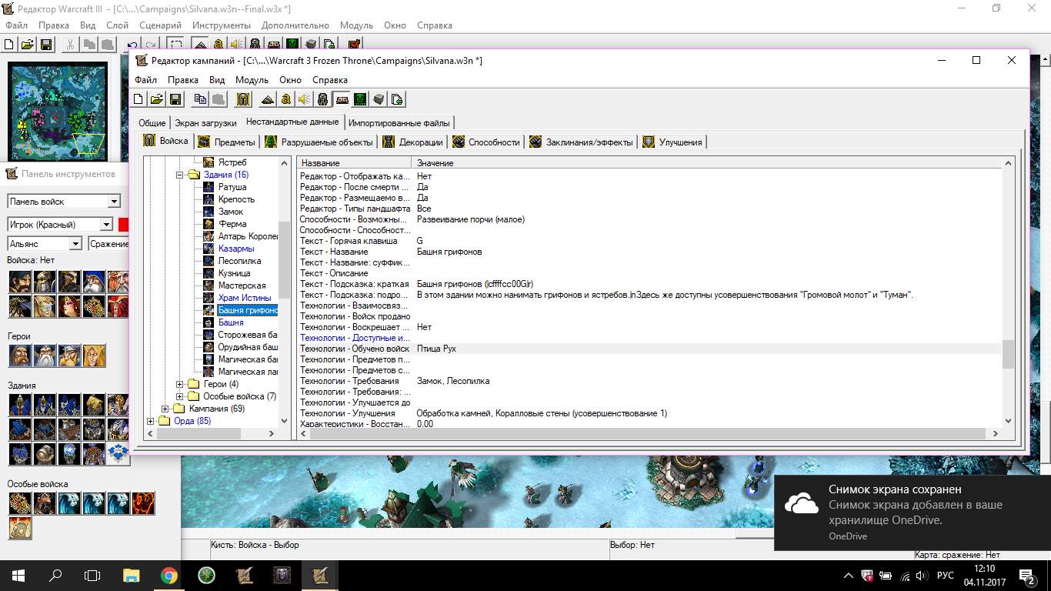This screenshot has height=591, width=1051.
Task: Click the 'Текст - Горячая клавиша' property row
Action: [x=650, y=241]
